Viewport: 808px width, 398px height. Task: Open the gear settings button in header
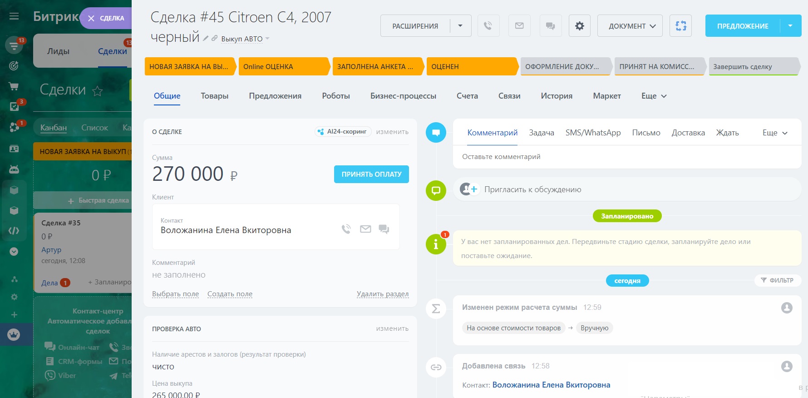(x=580, y=26)
